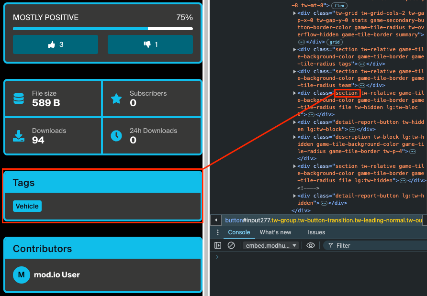Click the ellipsis in the file lg:tw-hidden div
427x296 pixels.
pyautogui.click(x=403, y=181)
